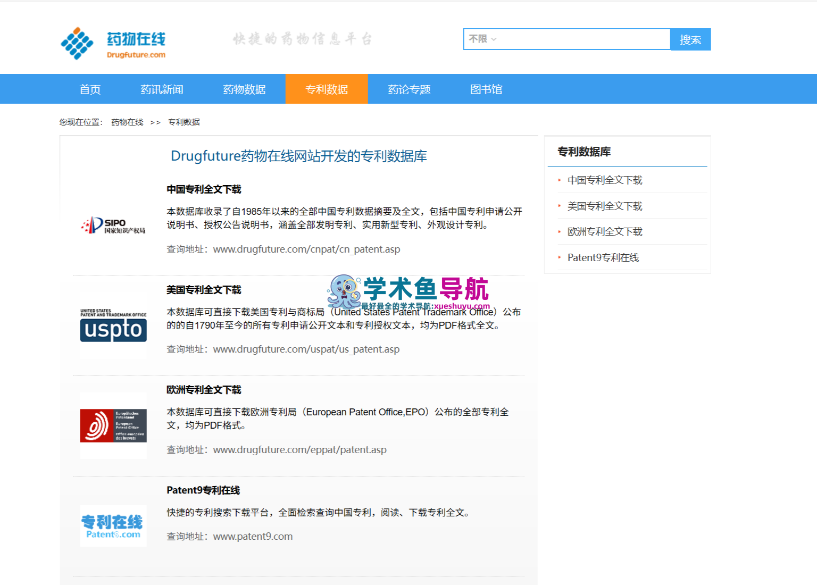Click the European Patent Office logo
This screenshot has height=585, width=817.
click(x=113, y=425)
